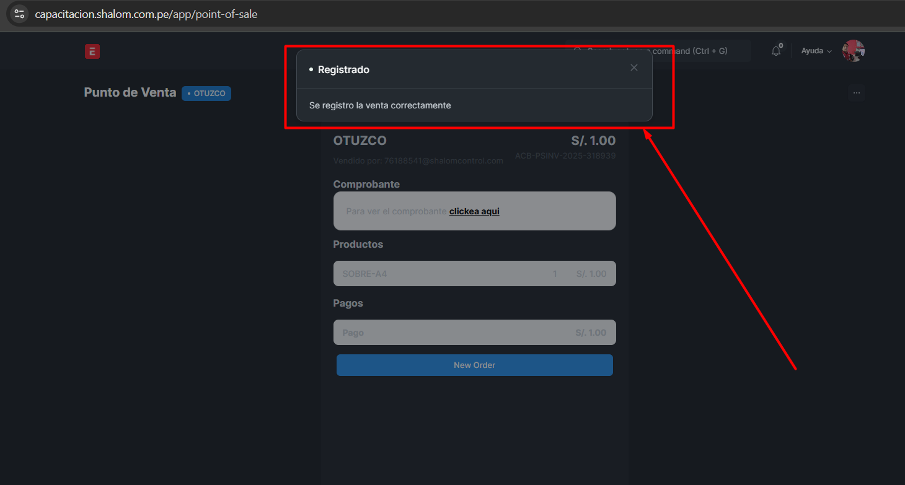Click the OTUZCO status badge

click(206, 94)
